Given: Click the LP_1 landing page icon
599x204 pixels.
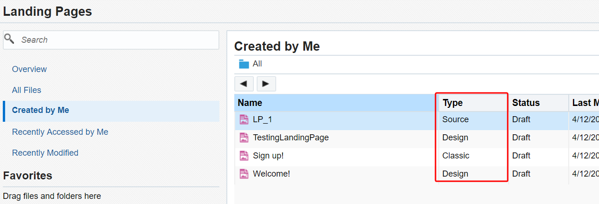Looking at the screenshot, I should (244, 119).
